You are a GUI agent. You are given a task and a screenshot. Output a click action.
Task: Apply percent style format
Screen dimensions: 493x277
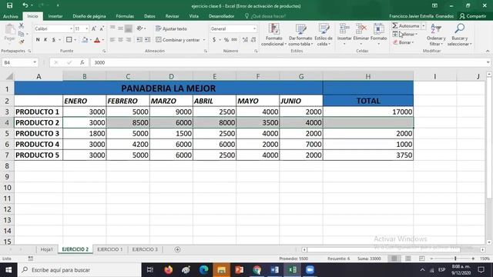226,40
